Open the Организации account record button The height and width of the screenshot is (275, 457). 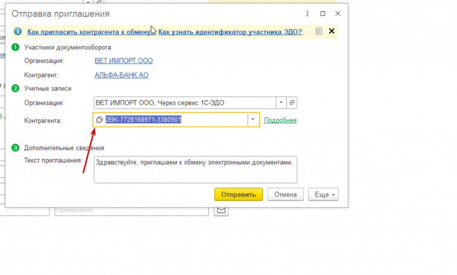tap(292, 102)
